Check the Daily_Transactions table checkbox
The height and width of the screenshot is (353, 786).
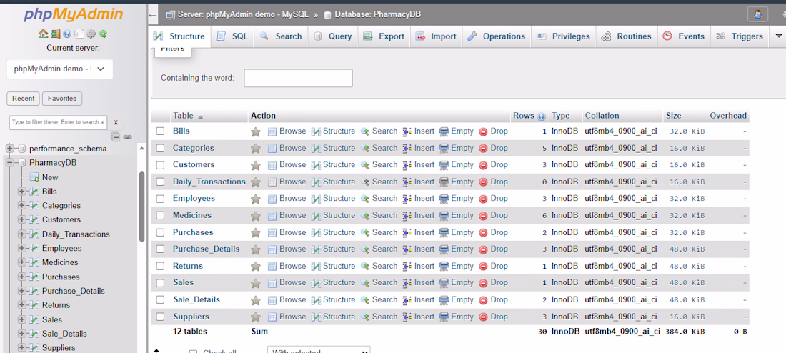[x=160, y=182]
